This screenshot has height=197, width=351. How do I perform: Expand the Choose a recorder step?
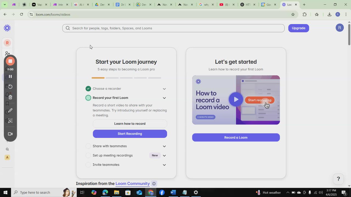164,89
